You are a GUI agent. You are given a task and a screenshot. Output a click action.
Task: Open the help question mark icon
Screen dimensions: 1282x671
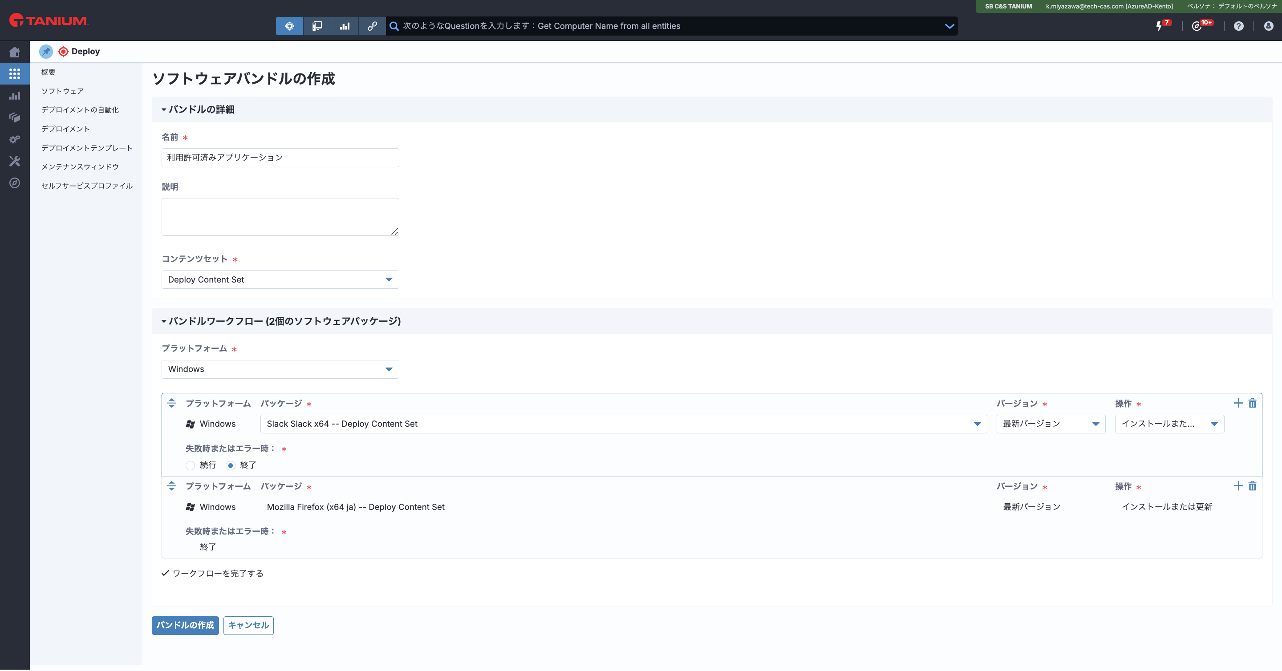(x=1238, y=26)
